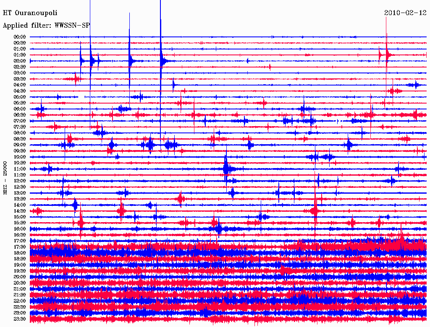Click the '22:30' time label

tap(19, 307)
